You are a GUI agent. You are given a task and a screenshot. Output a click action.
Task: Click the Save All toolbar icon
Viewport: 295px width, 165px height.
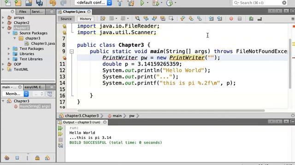[40, 3]
